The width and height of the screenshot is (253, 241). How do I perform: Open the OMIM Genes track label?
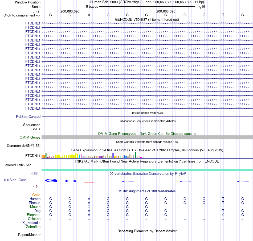coord(30,137)
